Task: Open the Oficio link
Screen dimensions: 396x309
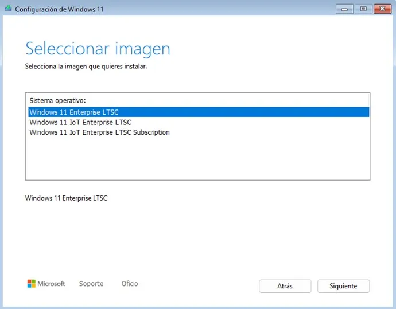Action: (x=130, y=284)
